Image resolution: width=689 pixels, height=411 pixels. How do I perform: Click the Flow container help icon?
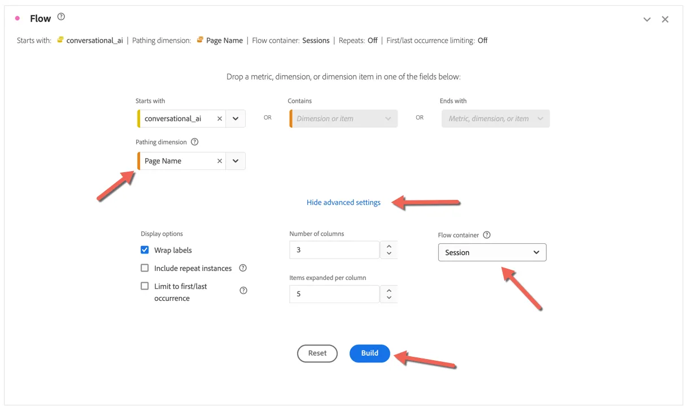coord(487,235)
